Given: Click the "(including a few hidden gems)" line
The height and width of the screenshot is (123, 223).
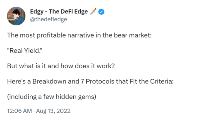Looking at the screenshot, I should (x=52, y=97).
